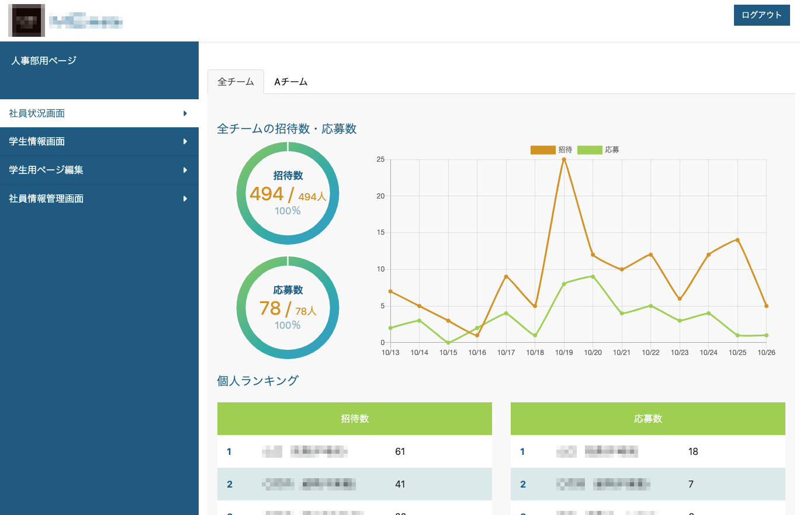Click the profile avatar thumbnail in header
This screenshot has height=515, width=800.
[26, 20]
